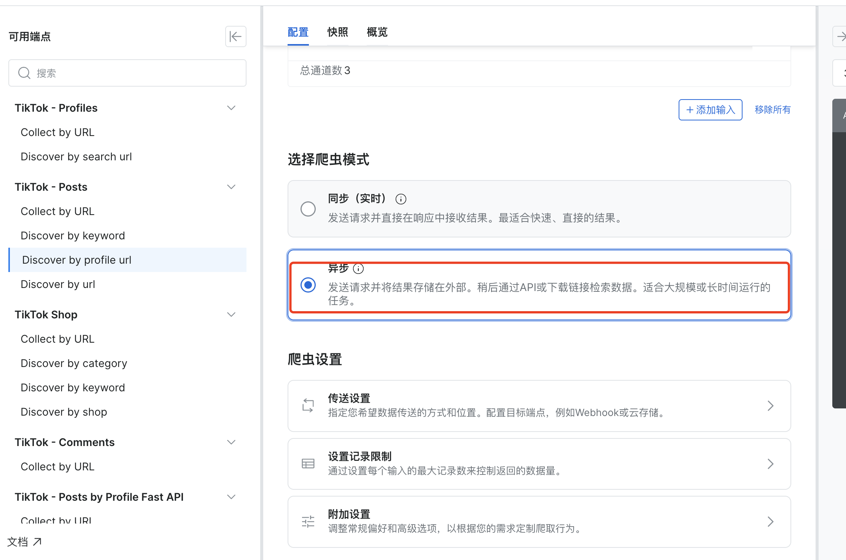The height and width of the screenshot is (560, 846).
Task: Click the info icon beside 异步
Action: 358,269
